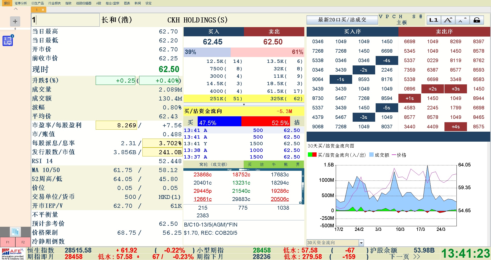Screen dimensions: 491x260
Task: Go to 下一页 next page
Action: [x=405, y=257]
